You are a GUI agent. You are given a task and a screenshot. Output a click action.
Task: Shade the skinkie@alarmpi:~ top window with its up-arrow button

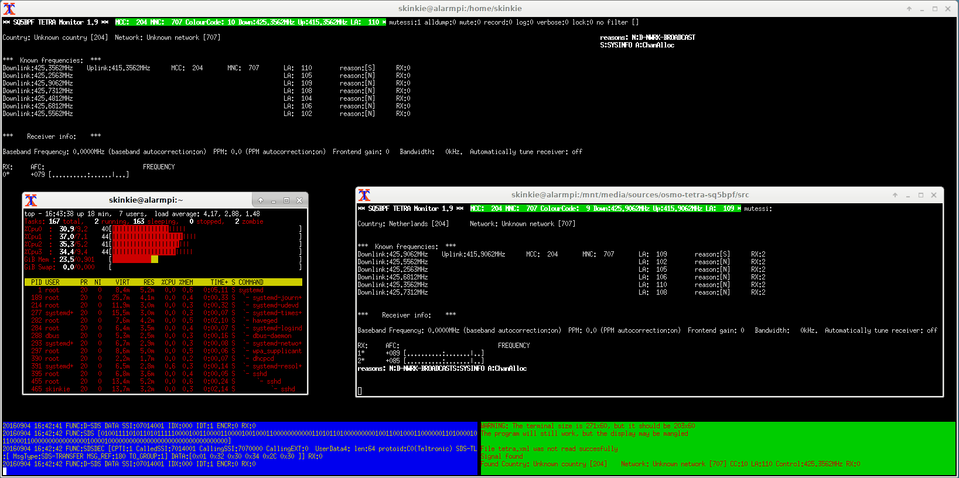point(261,200)
